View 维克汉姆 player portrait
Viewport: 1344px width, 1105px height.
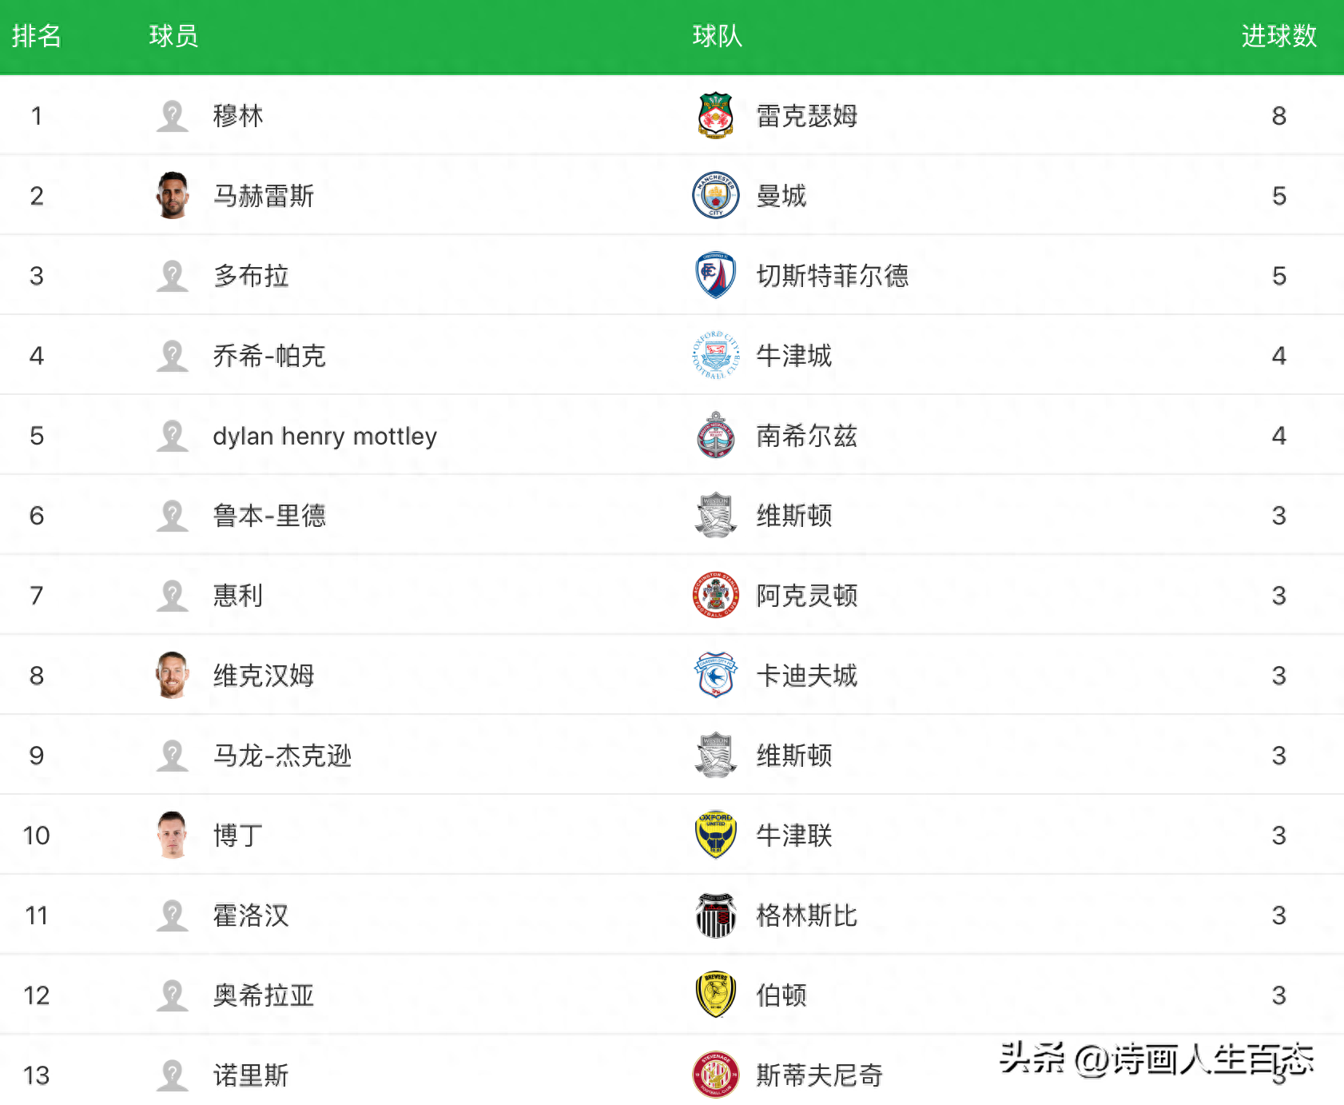tap(172, 675)
